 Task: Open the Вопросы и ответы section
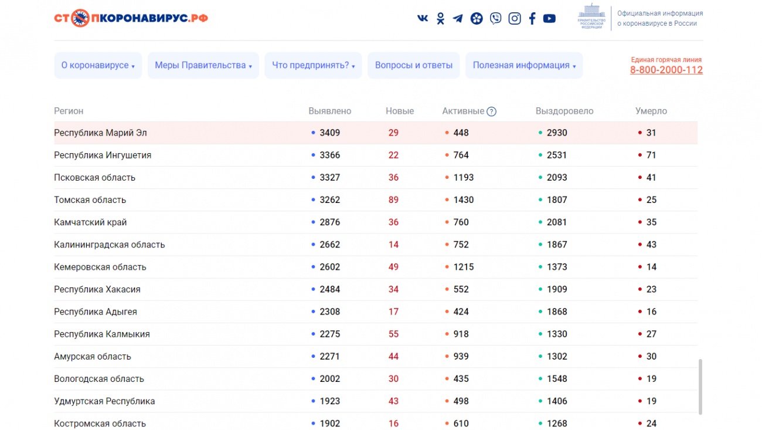[414, 66]
